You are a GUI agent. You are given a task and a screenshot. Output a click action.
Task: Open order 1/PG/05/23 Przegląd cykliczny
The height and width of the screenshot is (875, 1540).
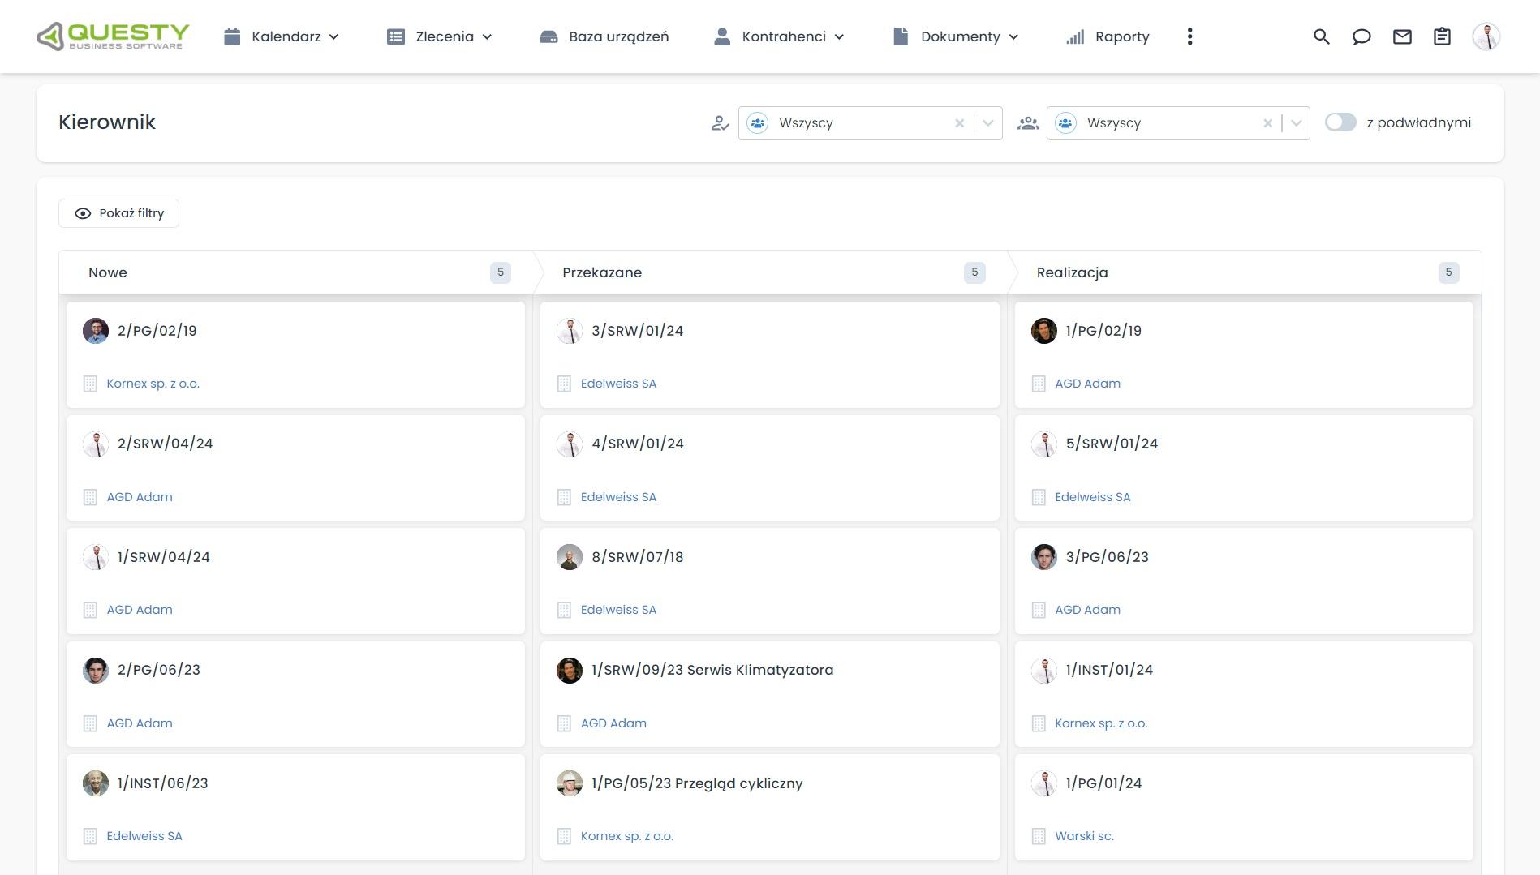[697, 783]
